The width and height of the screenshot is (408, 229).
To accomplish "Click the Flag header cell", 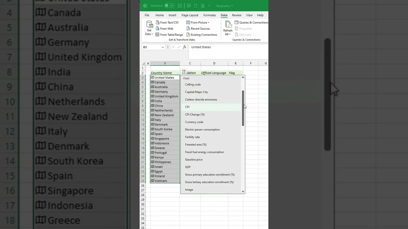I will tap(236, 73).
